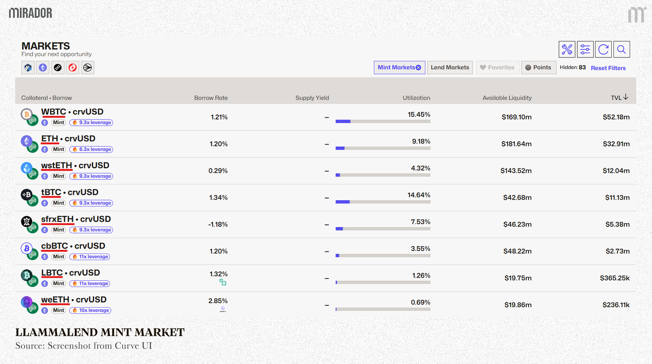Filter markets by the red Optimism icon
This screenshot has height=364, width=652.
(x=73, y=68)
